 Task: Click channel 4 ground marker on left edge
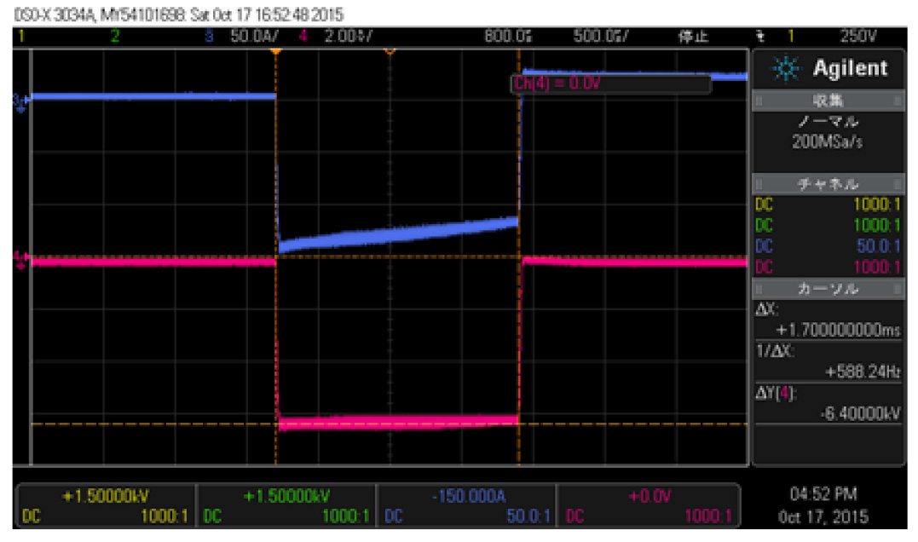click(x=20, y=257)
